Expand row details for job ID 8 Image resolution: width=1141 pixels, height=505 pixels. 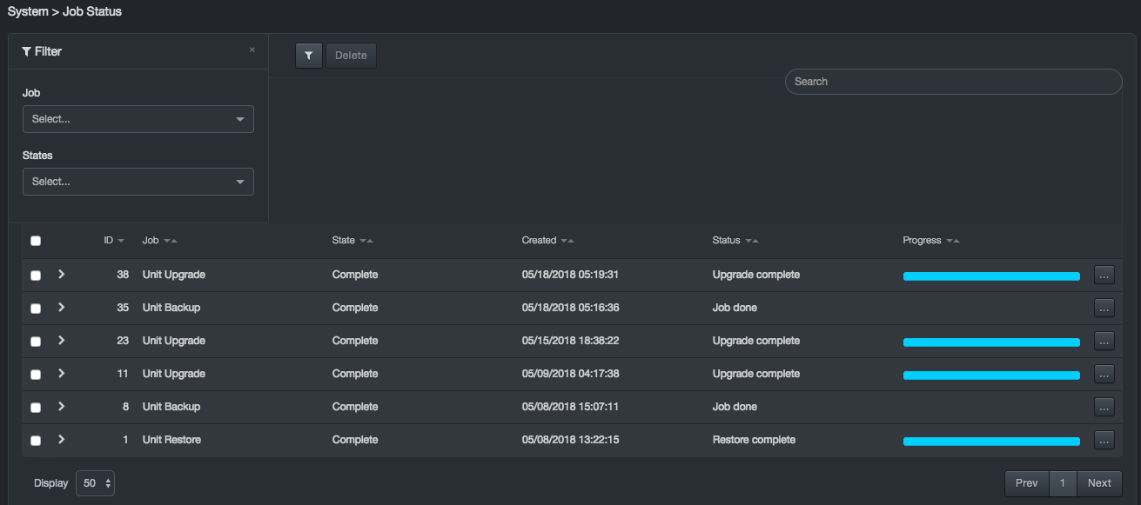pyautogui.click(x=61, y=407)
